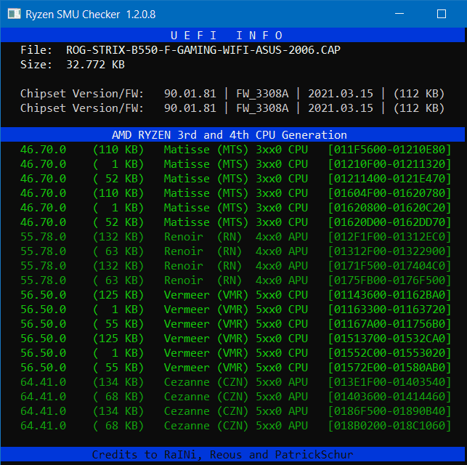Viewport: 467px width, 465px height.
Task: Click '(MTS)' in the [01211400-0121E470] row
Action: pyautogui.click(x=232, y=179)
